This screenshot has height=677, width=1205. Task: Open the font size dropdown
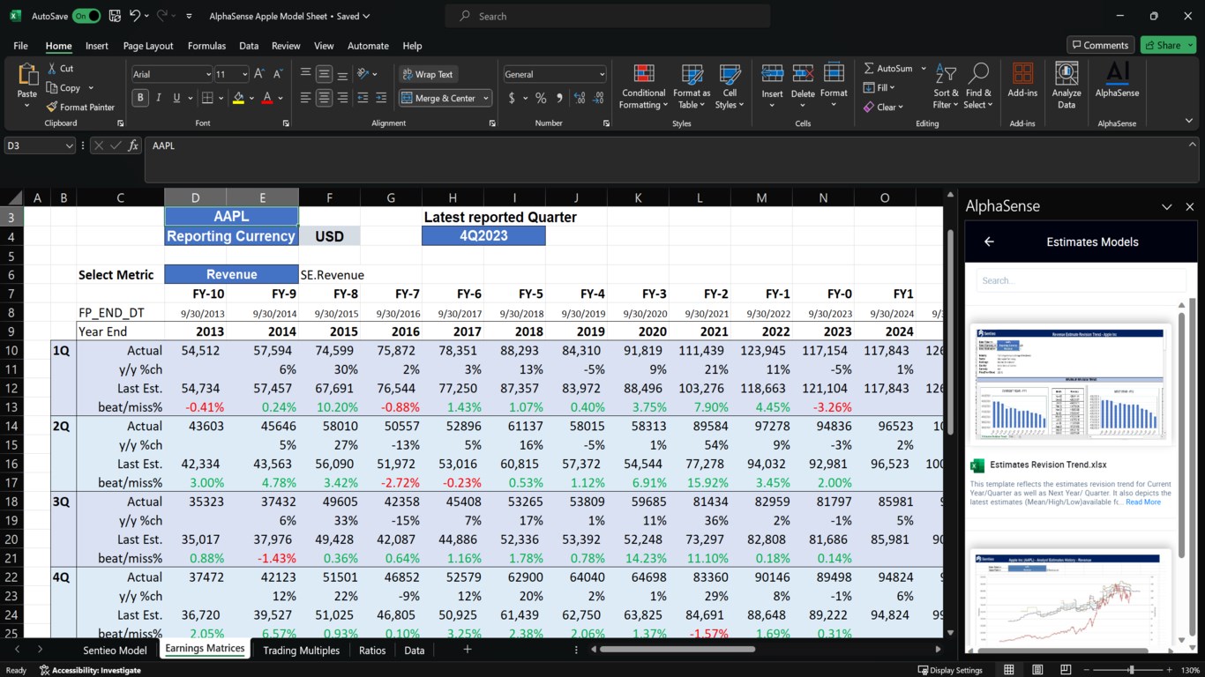tap(243, 75)
